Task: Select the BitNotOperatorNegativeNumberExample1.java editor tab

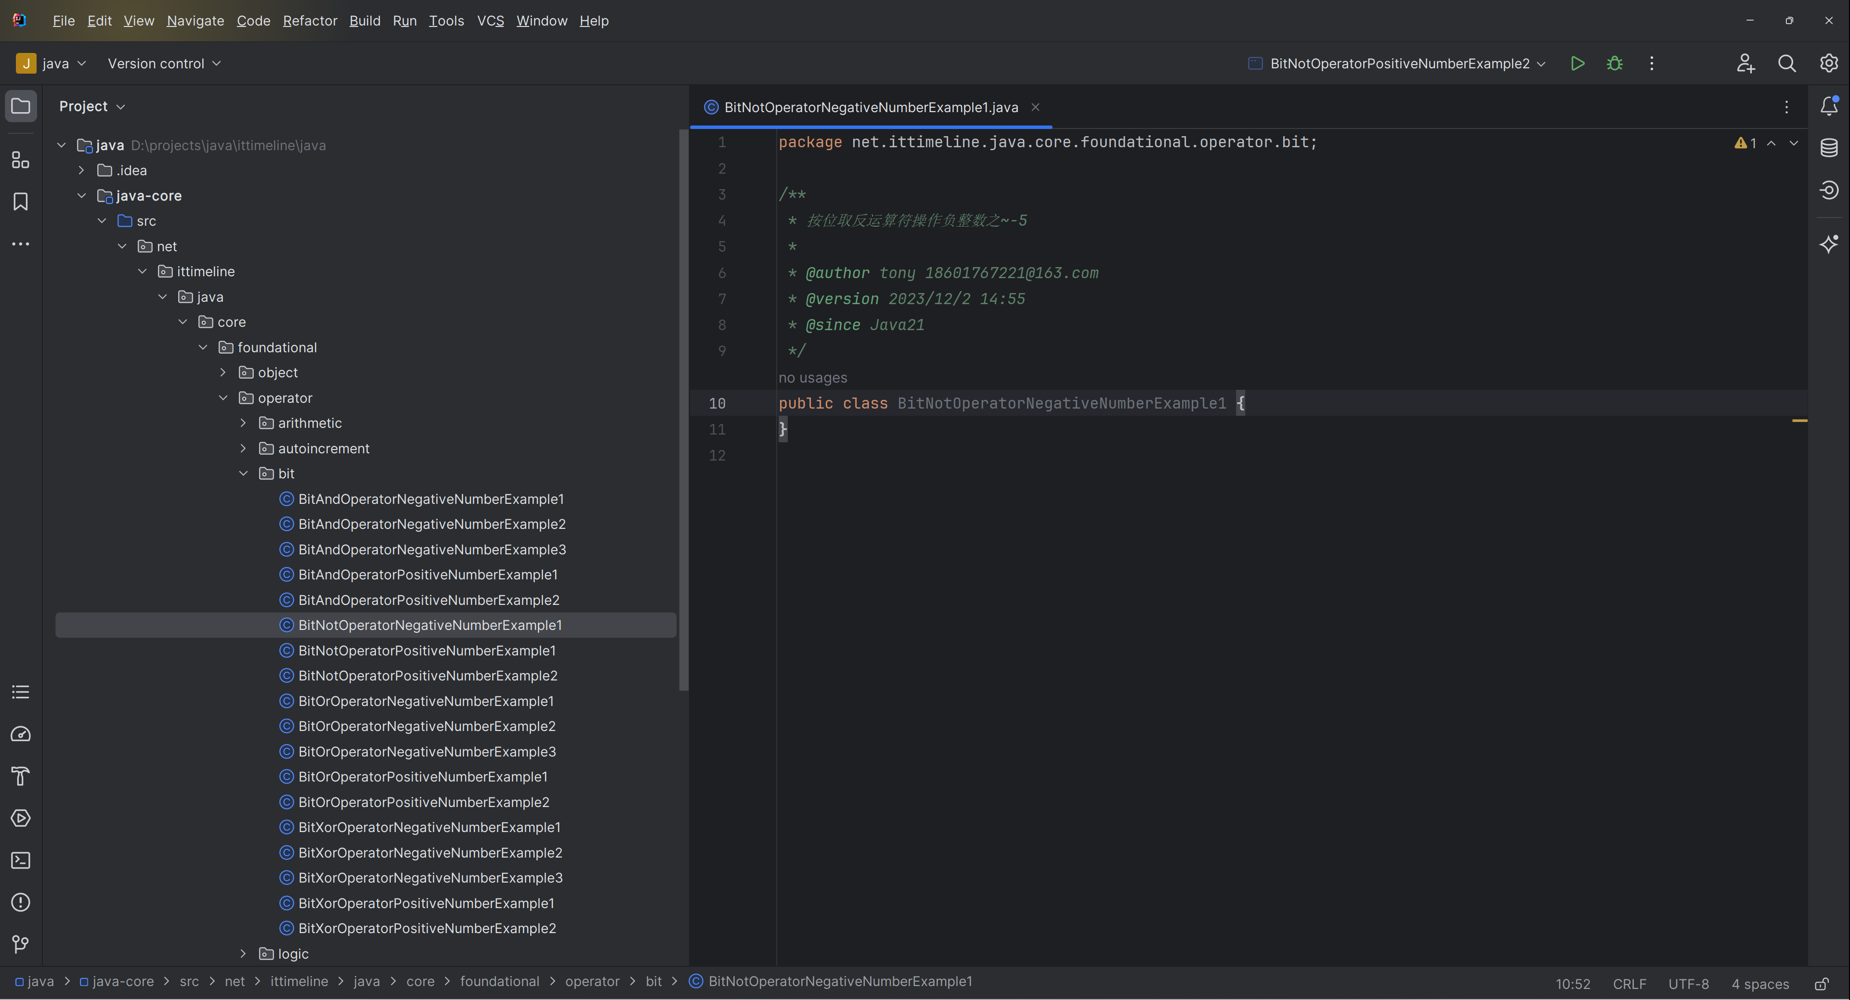Action: pyautogui.click(x=871, y=107)
